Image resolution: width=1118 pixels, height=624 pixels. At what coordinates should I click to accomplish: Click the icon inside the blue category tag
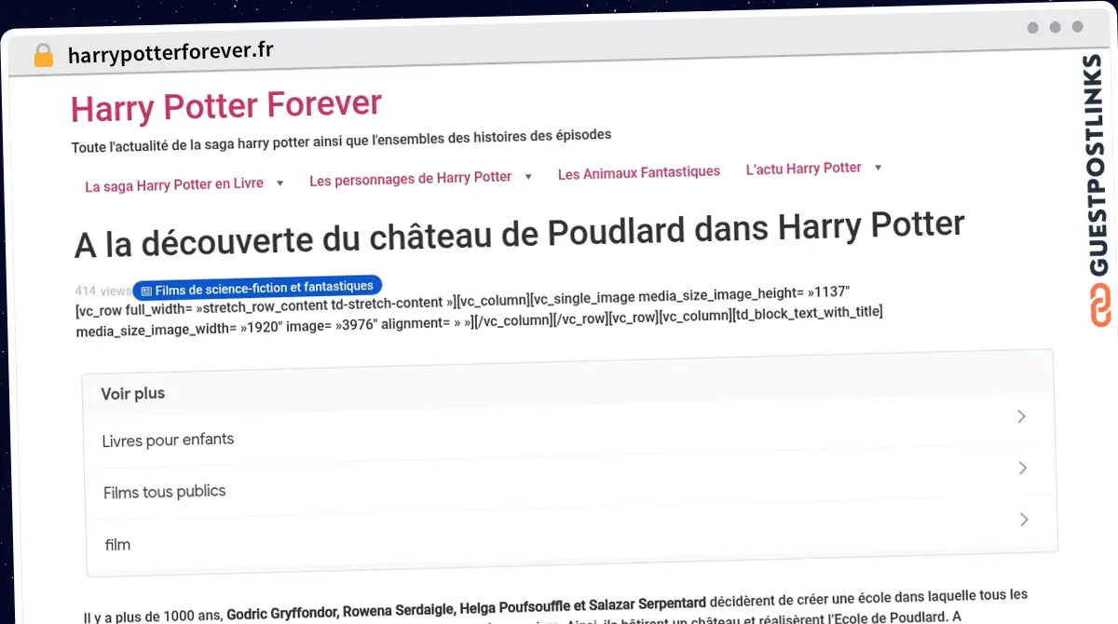click(146, 292)
